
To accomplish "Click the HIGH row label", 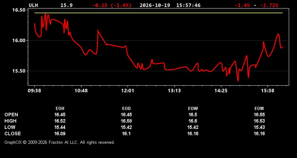I will point(10,121).
